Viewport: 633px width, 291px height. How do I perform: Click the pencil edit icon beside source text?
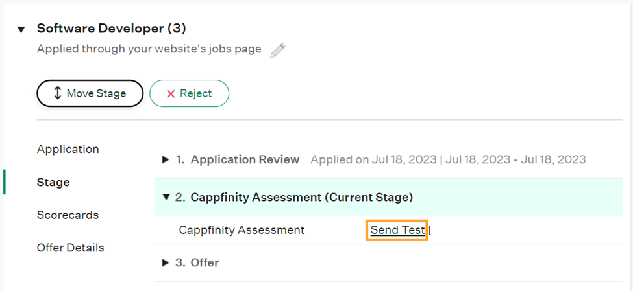278,51
